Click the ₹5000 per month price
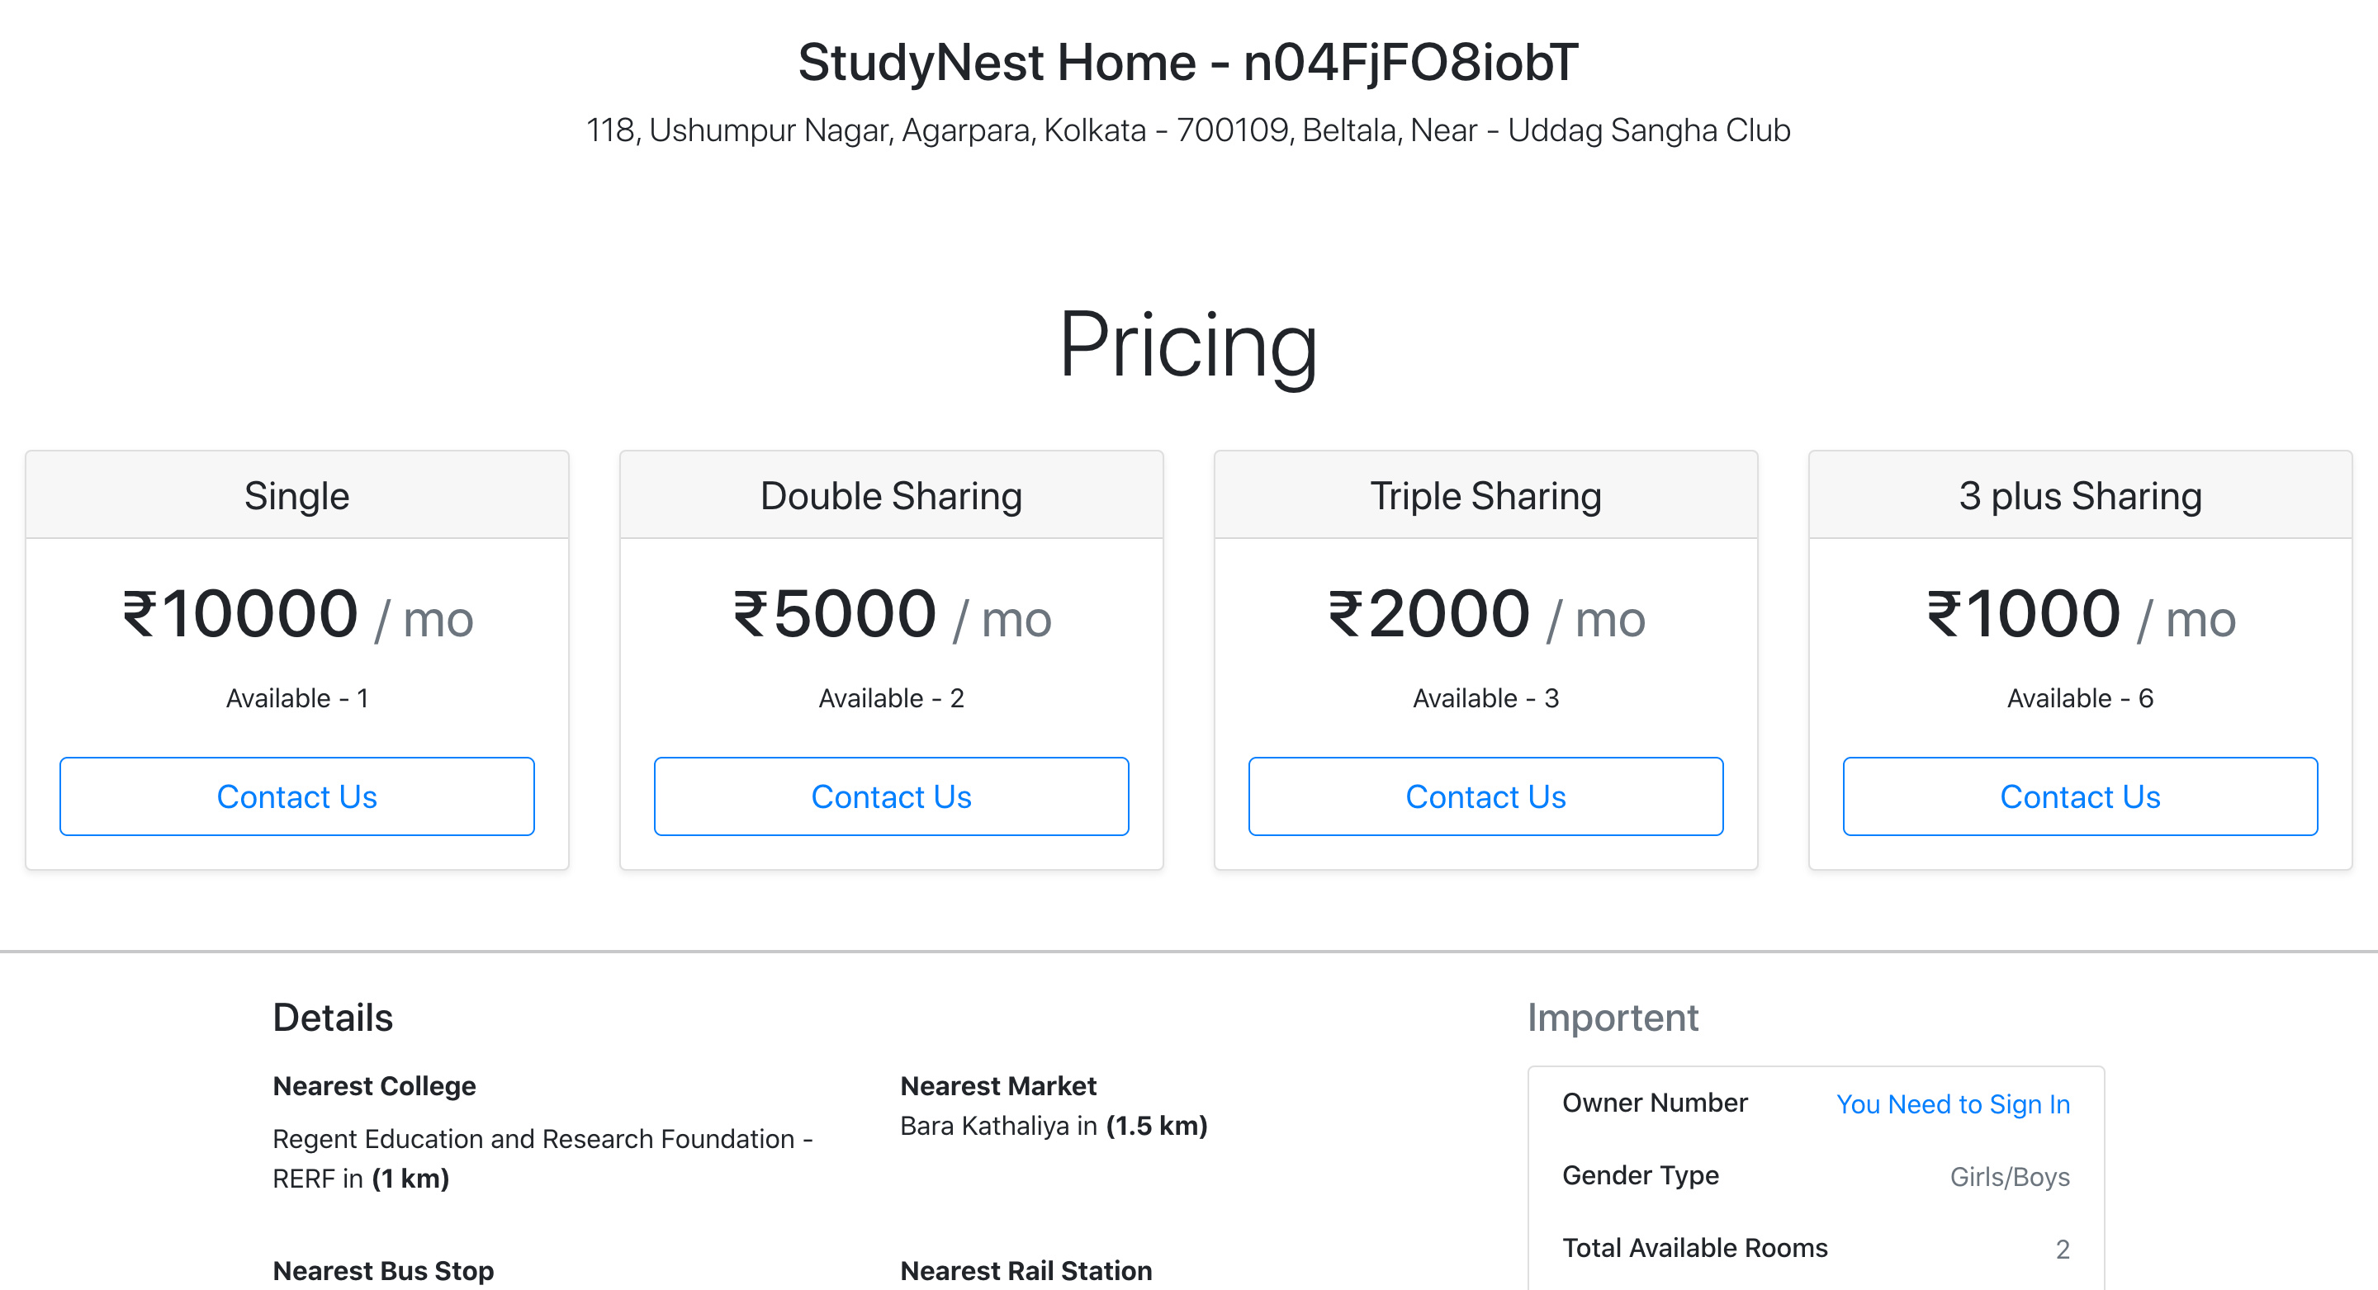 click(891, 616)
